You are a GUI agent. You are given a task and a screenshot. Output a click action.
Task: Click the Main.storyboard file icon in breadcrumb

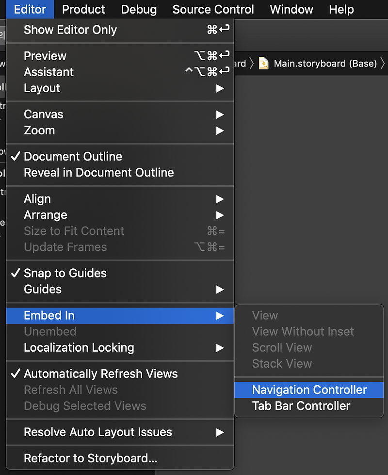(x=264, y=63)
